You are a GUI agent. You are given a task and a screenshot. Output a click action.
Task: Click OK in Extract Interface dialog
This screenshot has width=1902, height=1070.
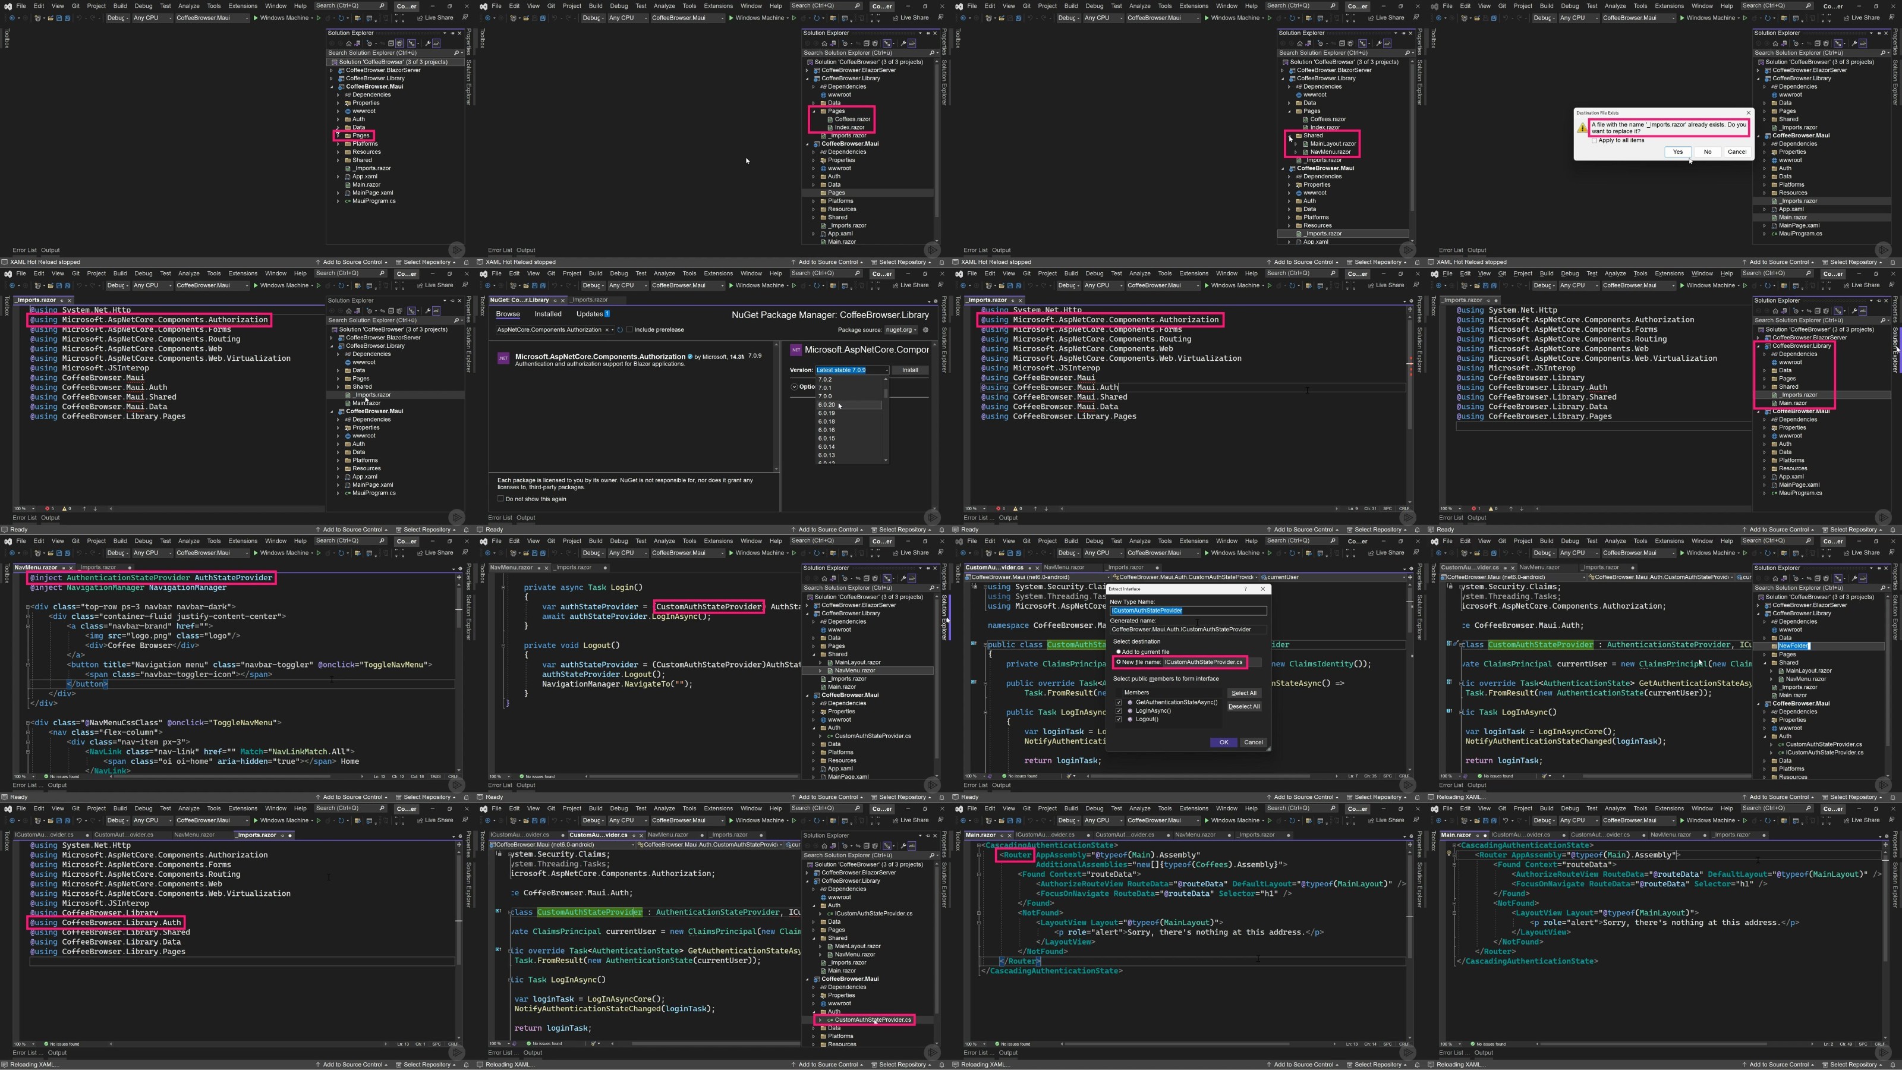point(1223,743)
